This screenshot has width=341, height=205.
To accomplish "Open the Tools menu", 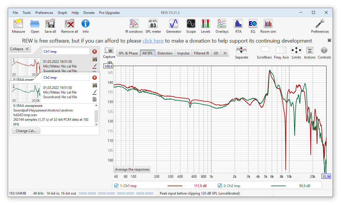I will tap(27, 13).
